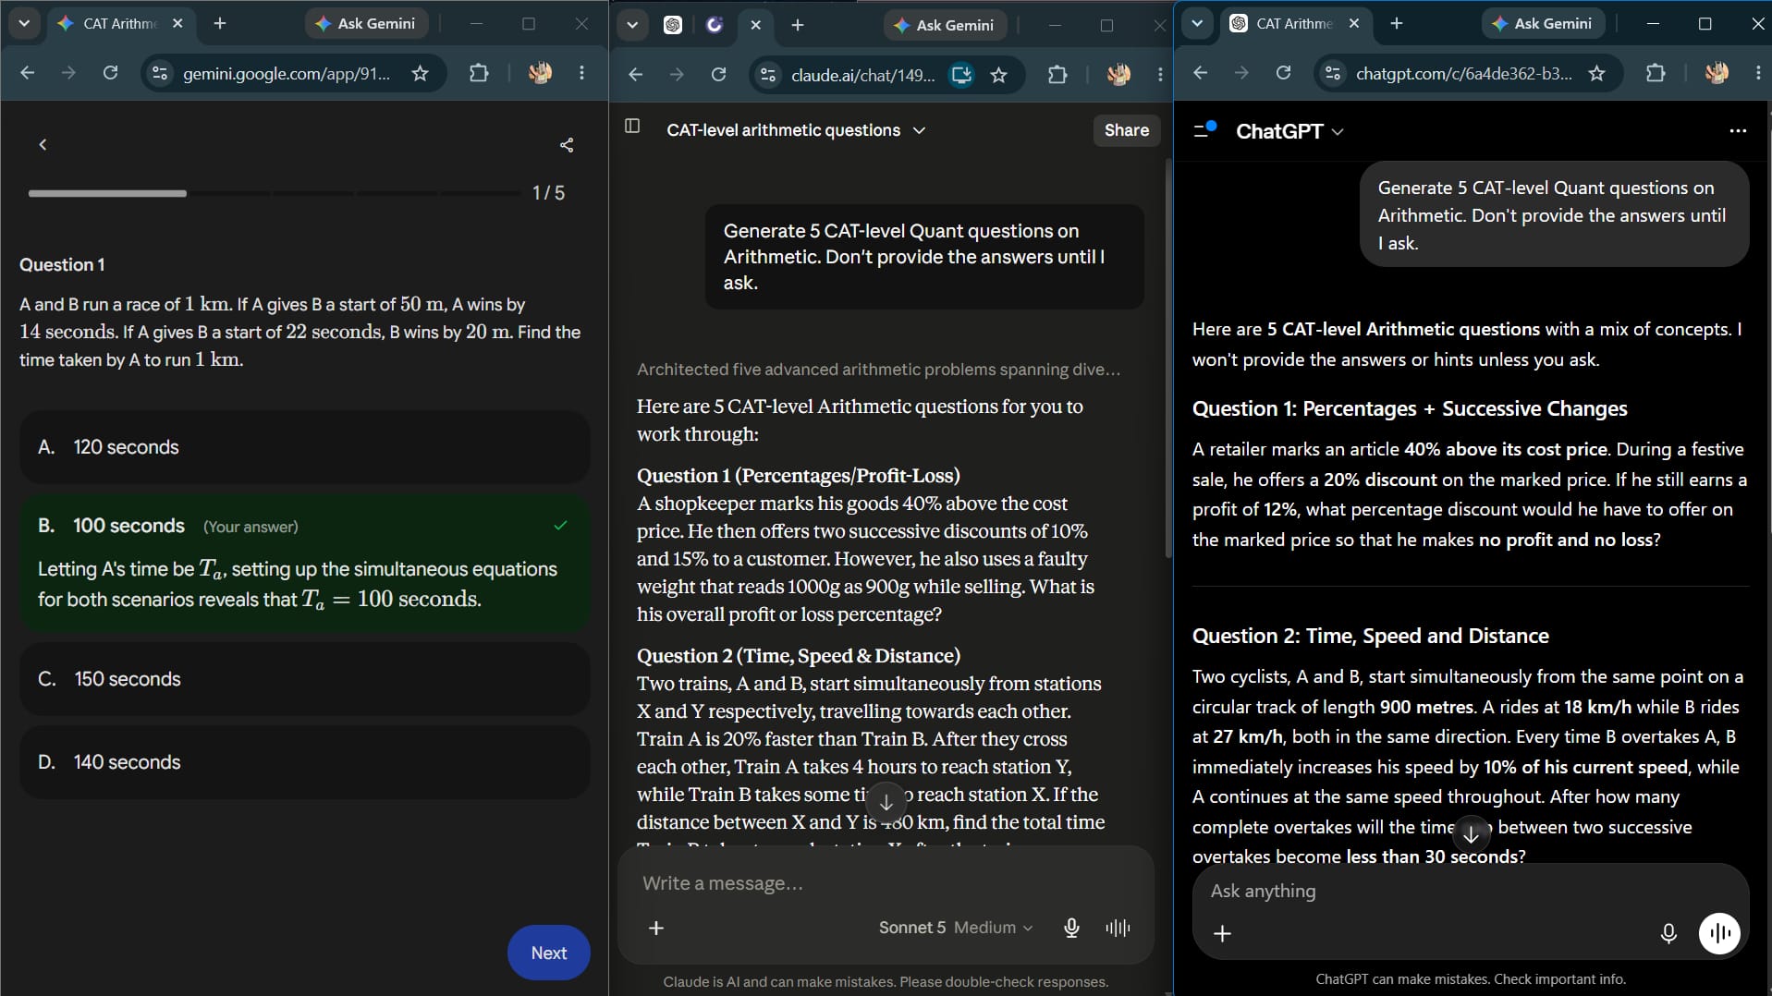This screenshot has height=996, width=1772.
Task: Start Claude voice mode waveform icon
Action: click(x=1118, y=928)
